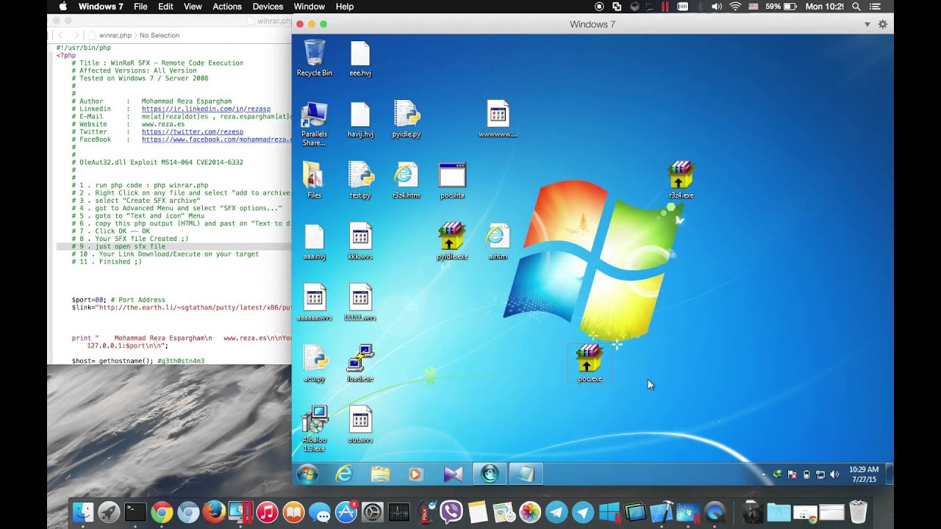Image resolution: width=941 pixels, height=529 pixels.
Task: Click the Windows taskbar clock showing 10:29 AM
Action: pos(864,474)
